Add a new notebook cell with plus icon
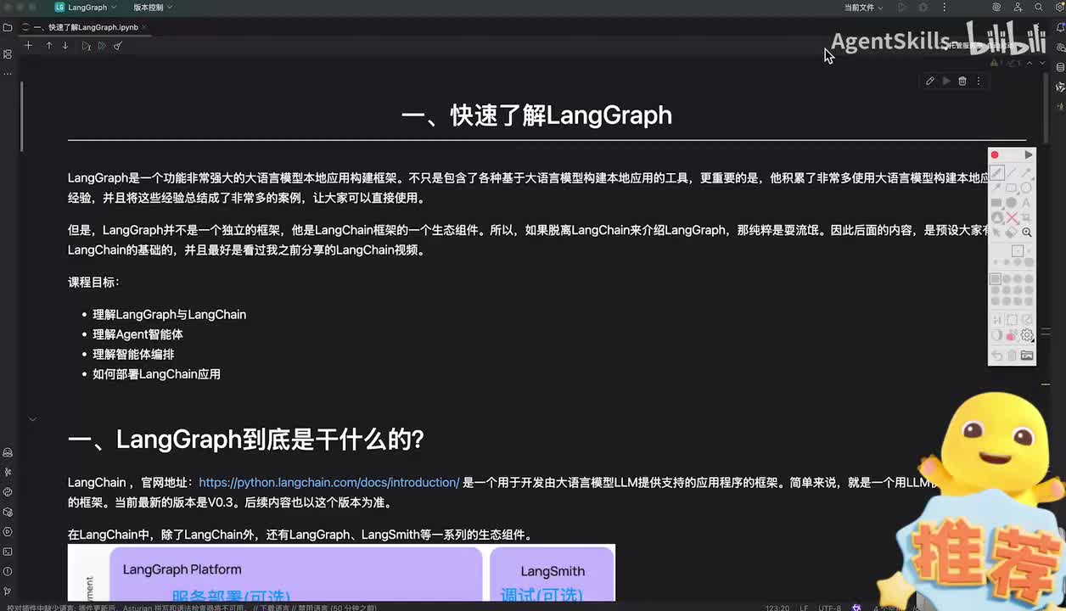Viewport: 1066px width, 611px height. click(28, 46)
